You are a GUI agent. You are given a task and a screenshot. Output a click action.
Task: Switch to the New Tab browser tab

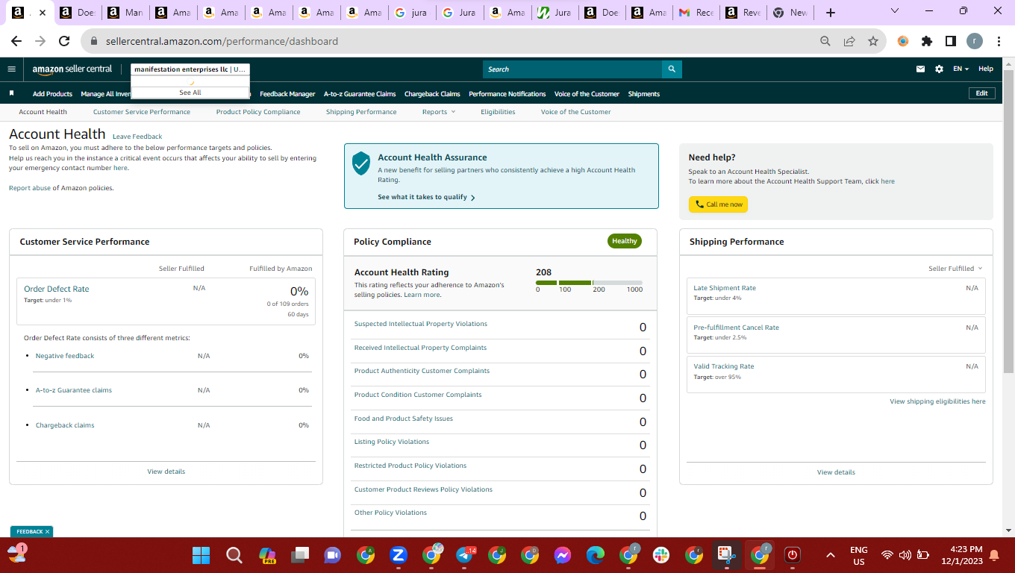coord(790,13)
